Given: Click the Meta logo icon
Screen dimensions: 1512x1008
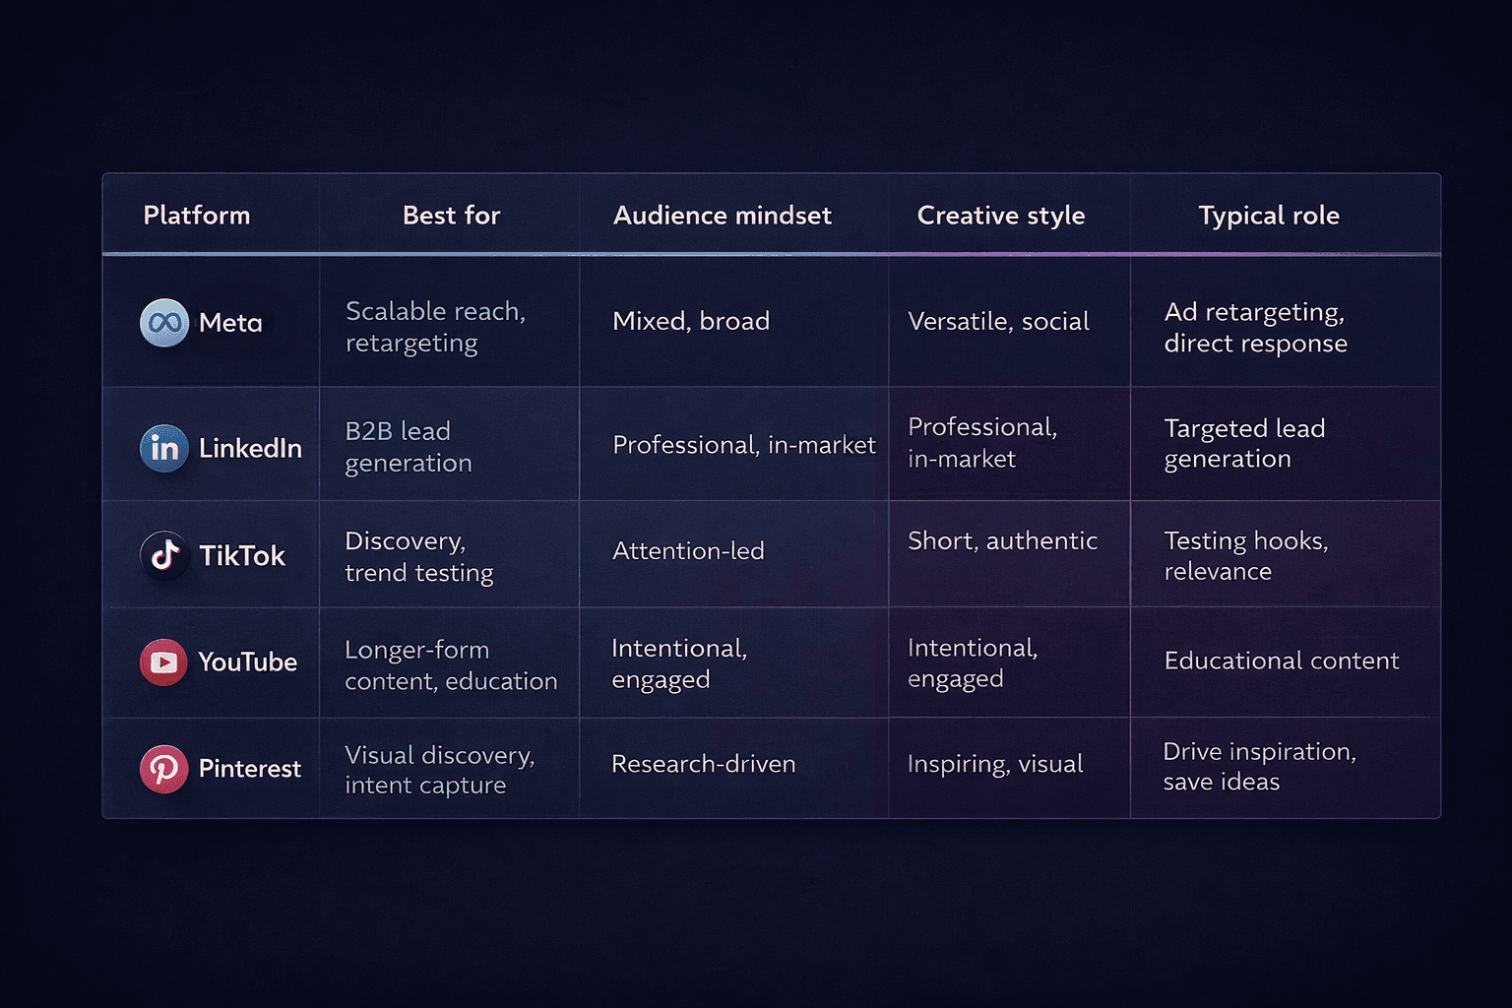Looking at the screenshot, I should click(x=164, y=323).
